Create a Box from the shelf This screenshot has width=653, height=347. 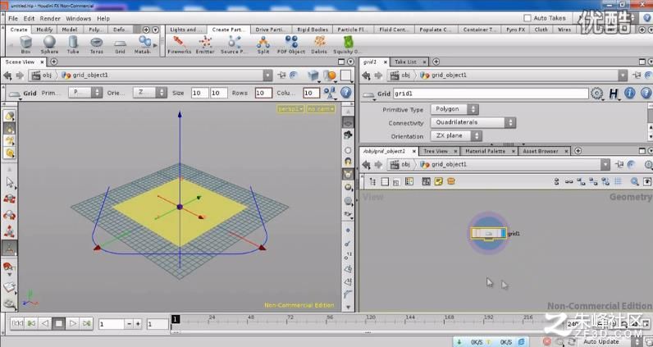25,44
